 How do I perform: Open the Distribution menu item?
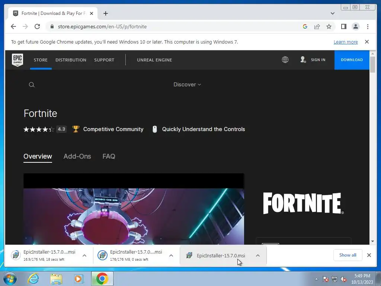click(71, 60)
